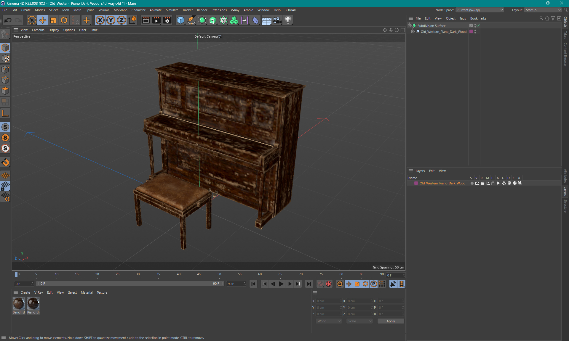Click the Light bulb object icon
Screen dimensions: 569x341
tap(288, 20)
